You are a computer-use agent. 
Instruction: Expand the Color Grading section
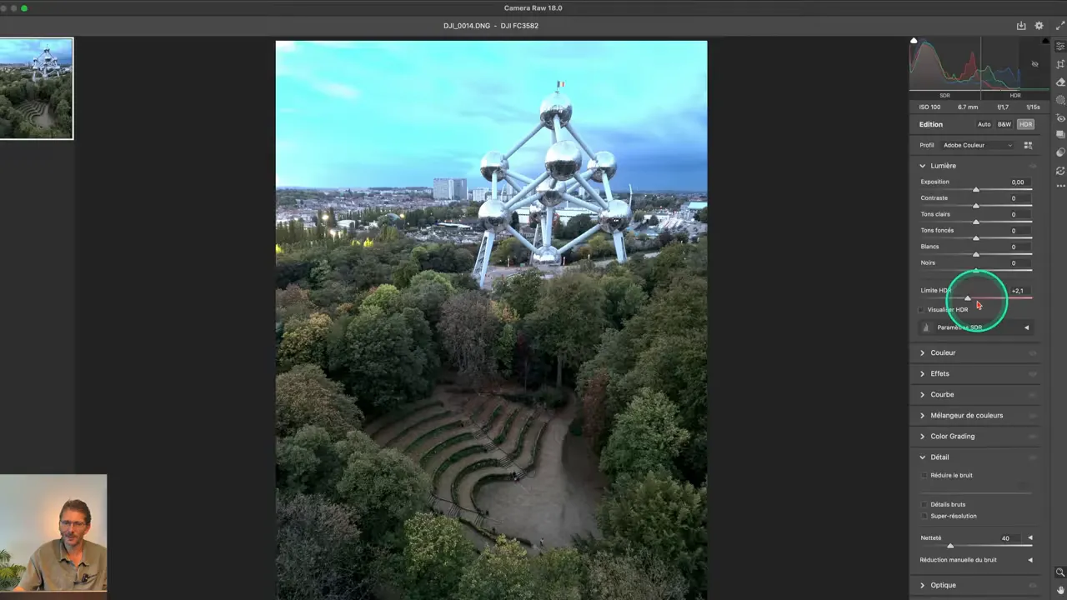pos(952,436)
